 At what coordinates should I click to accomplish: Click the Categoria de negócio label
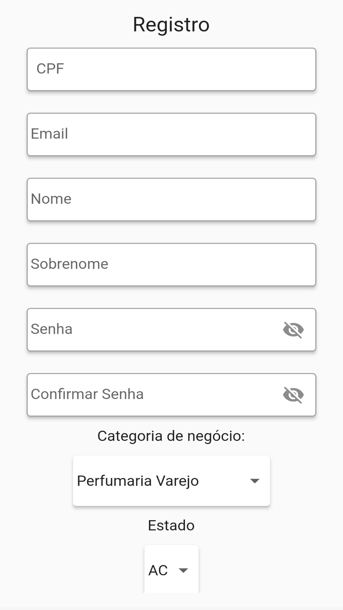(171, 436)
